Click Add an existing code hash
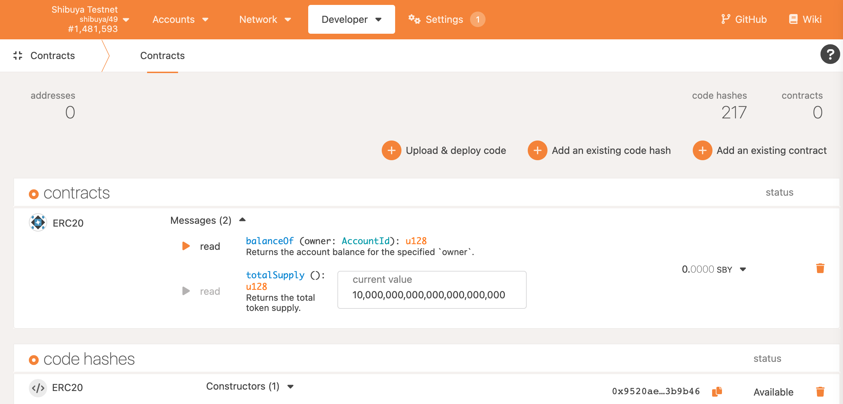Screen dimensions: 843x404 (599, 150)
